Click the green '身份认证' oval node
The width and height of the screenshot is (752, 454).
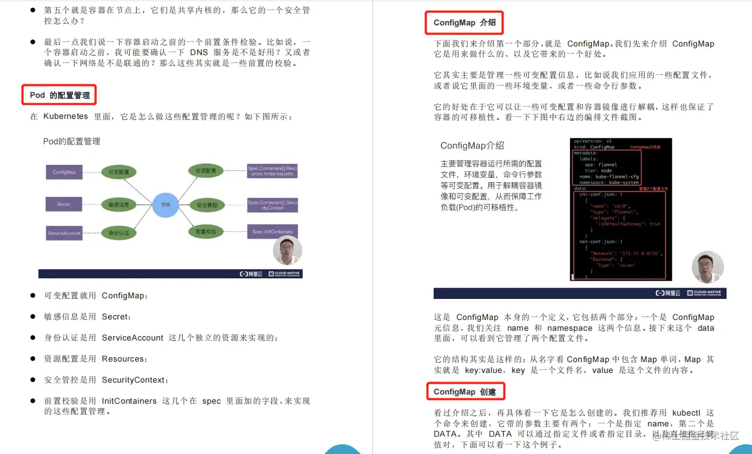119,233
